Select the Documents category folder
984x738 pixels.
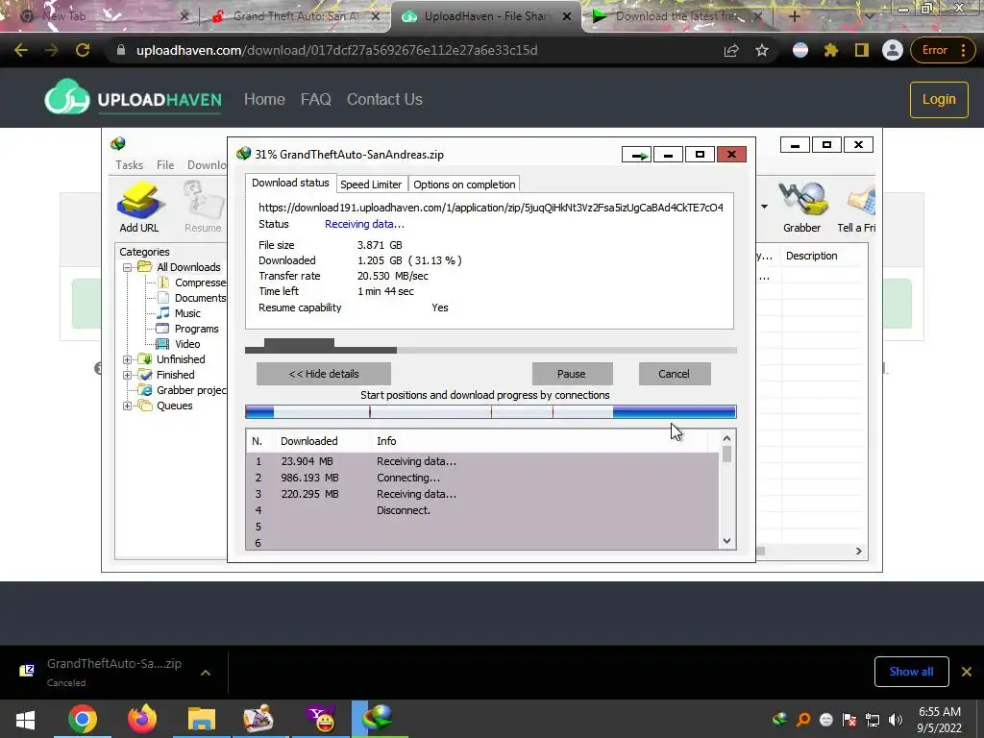tap(191, 298)
